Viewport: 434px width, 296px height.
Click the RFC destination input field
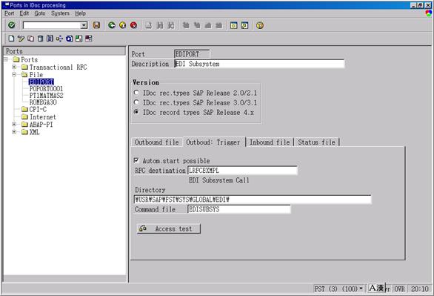[242, 171]
